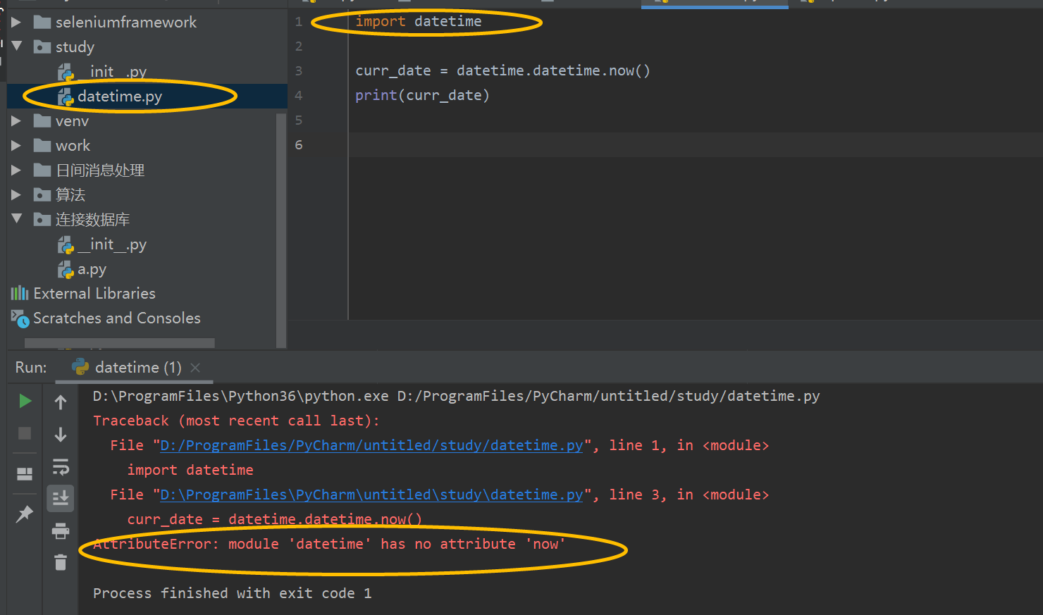Image resolution: width=1043 pixels, height=615 pixels.
Task: Click the up arrow stack trace icon
Action: click(x=61, y=402)
